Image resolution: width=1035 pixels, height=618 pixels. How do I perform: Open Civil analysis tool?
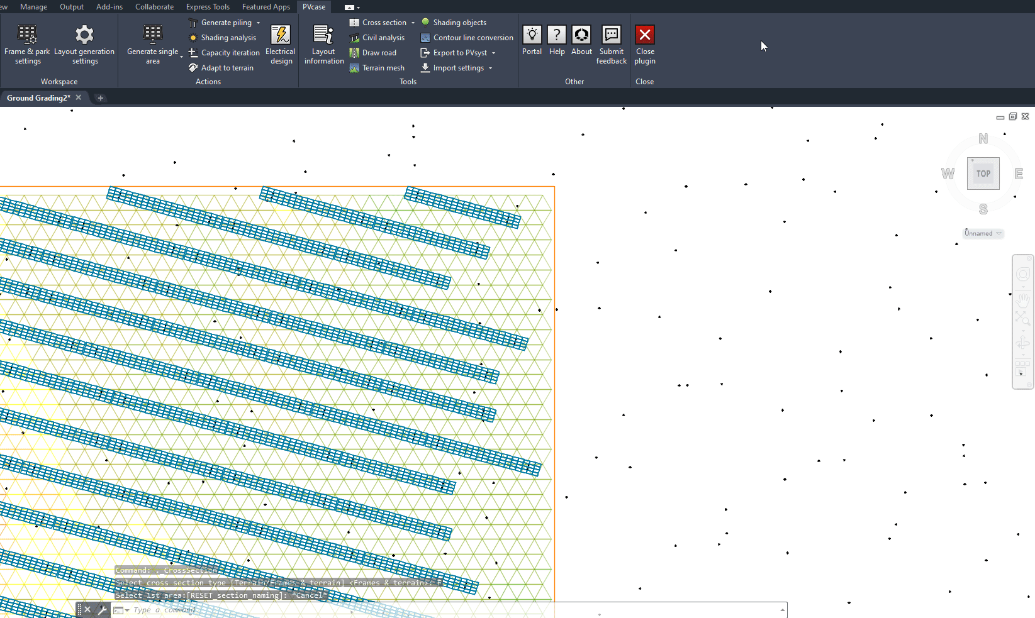[x=377, y=38]
